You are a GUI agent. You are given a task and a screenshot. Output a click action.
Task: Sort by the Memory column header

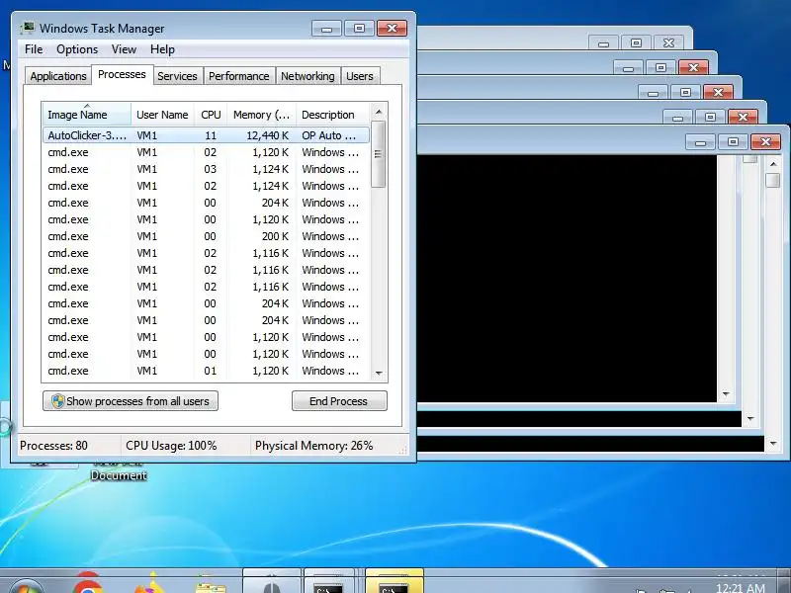[x=261, y=115]
